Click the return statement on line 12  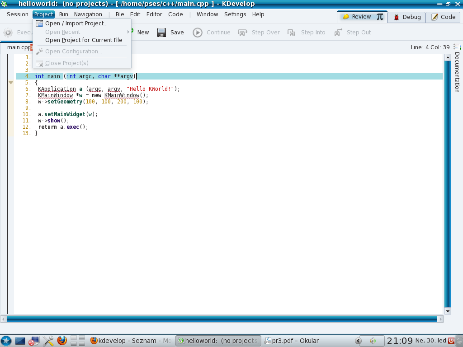tap(47, 127)
